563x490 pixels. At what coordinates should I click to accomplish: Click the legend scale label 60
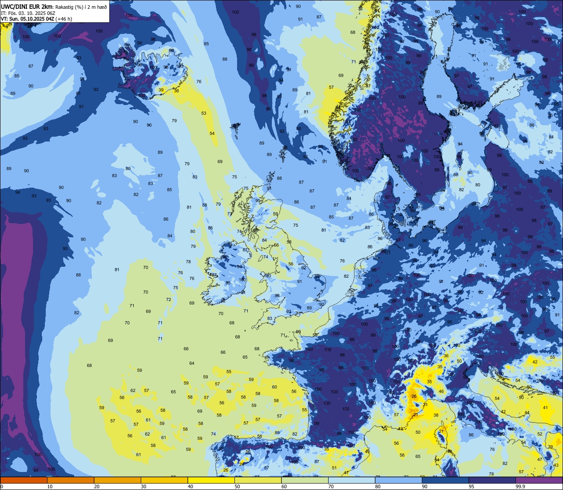click(x=284, y=486)
